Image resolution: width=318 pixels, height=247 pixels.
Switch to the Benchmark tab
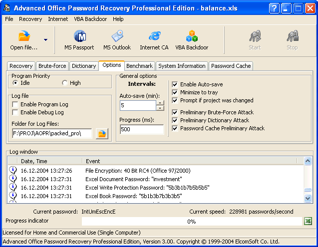[x=140, y=66]
